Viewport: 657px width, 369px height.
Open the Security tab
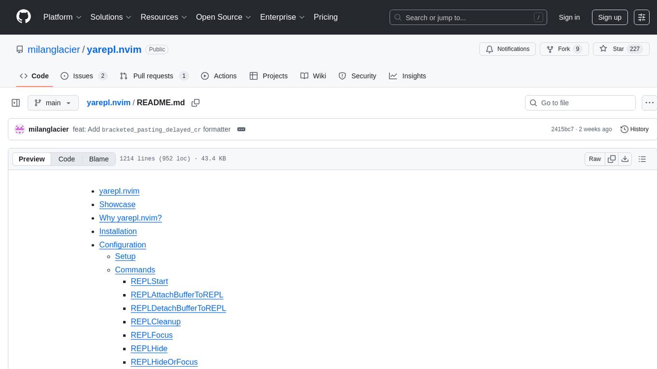click(x=357, y=76)
